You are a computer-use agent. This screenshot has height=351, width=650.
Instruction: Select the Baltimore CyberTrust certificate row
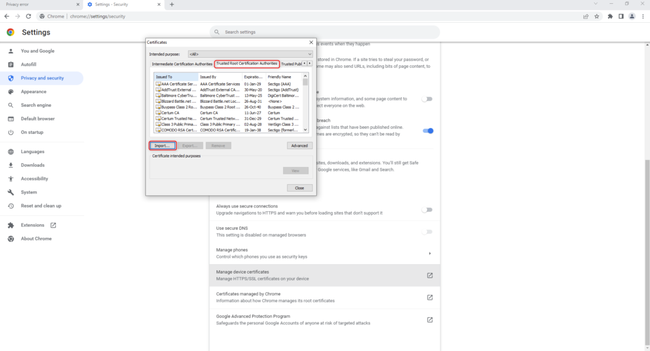click(x=228, y=95)
